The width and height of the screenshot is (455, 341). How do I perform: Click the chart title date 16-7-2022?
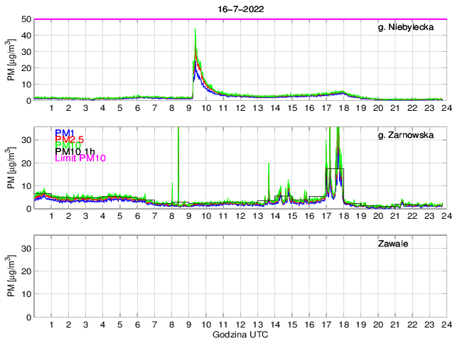(240, 9)
